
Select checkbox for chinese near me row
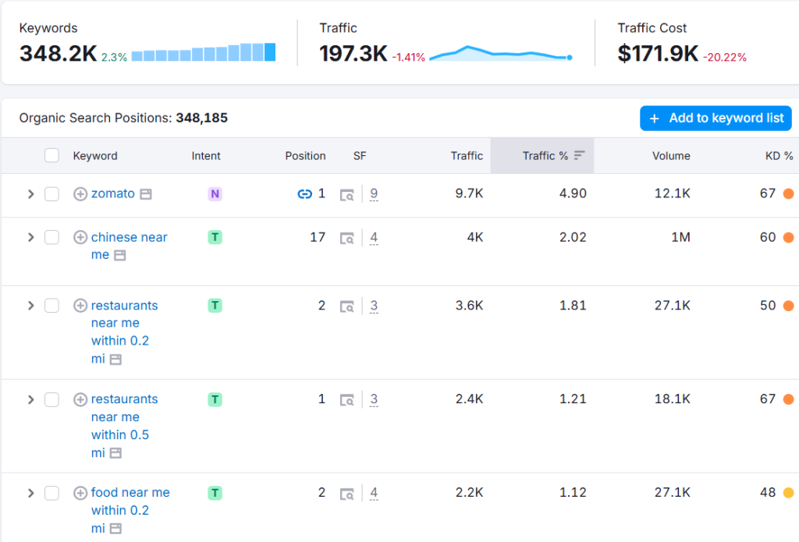(51, 238)
